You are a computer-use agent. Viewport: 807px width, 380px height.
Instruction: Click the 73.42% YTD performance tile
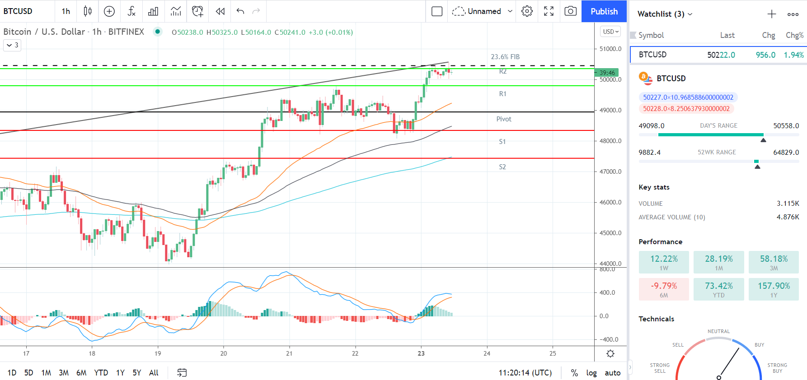click(719, 289)
